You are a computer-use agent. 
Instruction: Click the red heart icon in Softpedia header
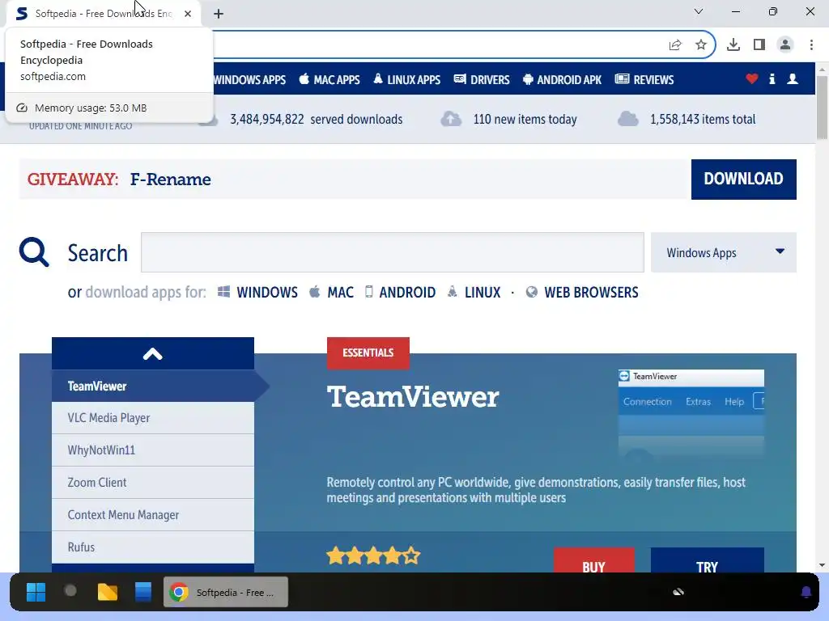(x=752, y=79)
